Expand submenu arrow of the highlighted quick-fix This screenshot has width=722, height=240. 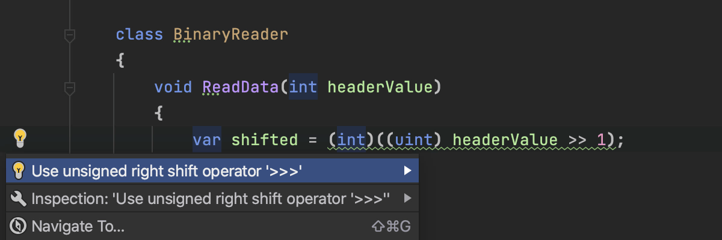407,172
